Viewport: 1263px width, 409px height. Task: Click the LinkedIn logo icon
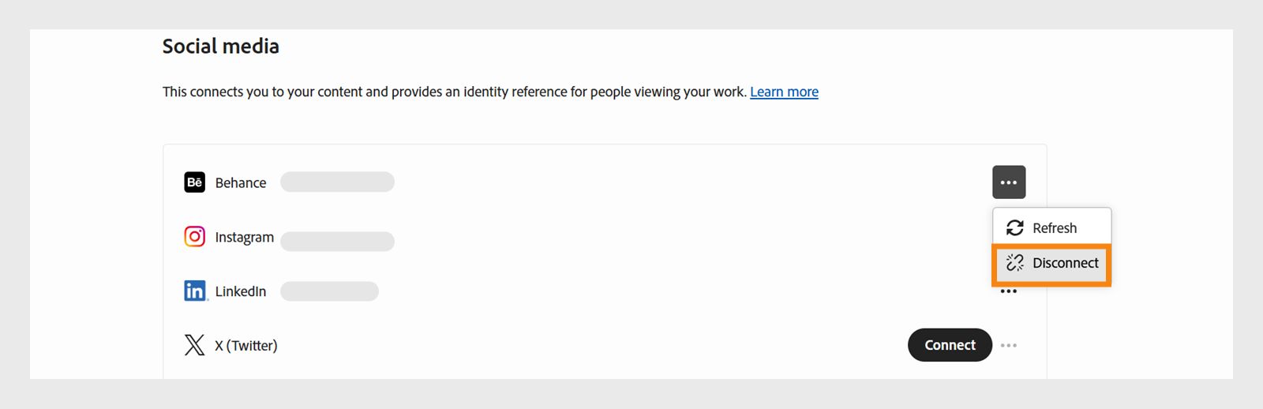195,291
